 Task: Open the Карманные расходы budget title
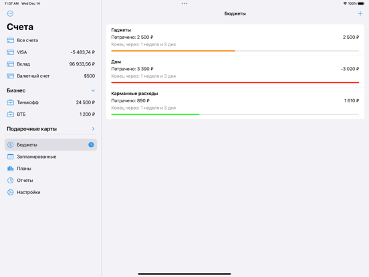[134, 94]
